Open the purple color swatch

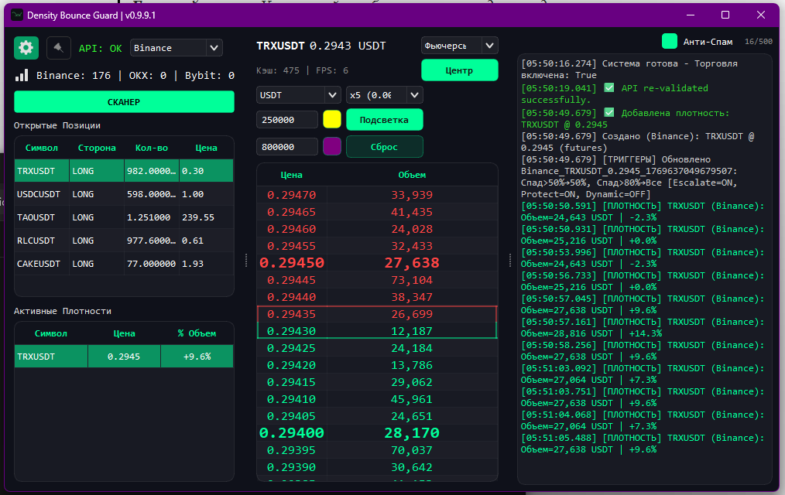[331, 146]
